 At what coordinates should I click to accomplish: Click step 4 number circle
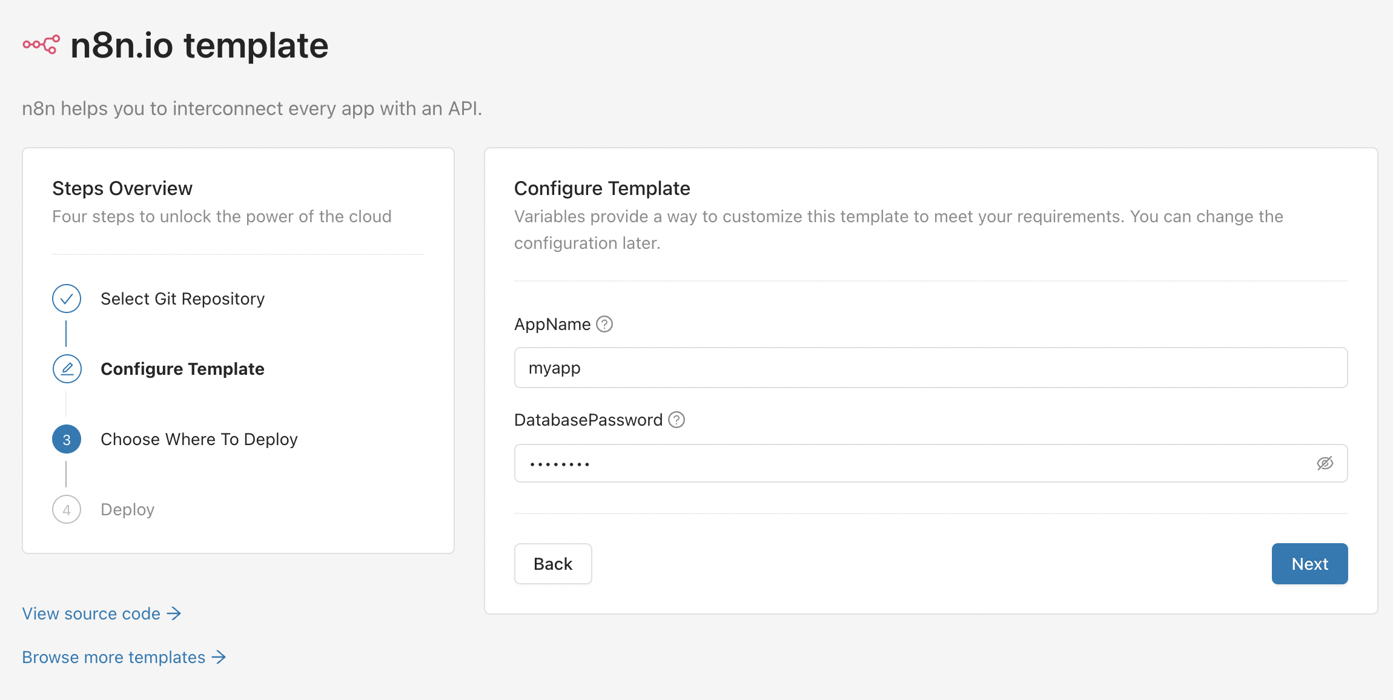coord(67,509)
